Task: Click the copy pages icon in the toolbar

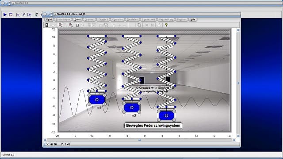Action: coord(139,25)
